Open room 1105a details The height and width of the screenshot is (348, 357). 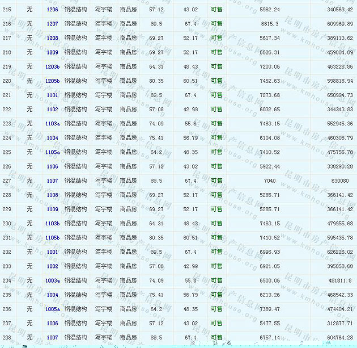coord(52,152)
